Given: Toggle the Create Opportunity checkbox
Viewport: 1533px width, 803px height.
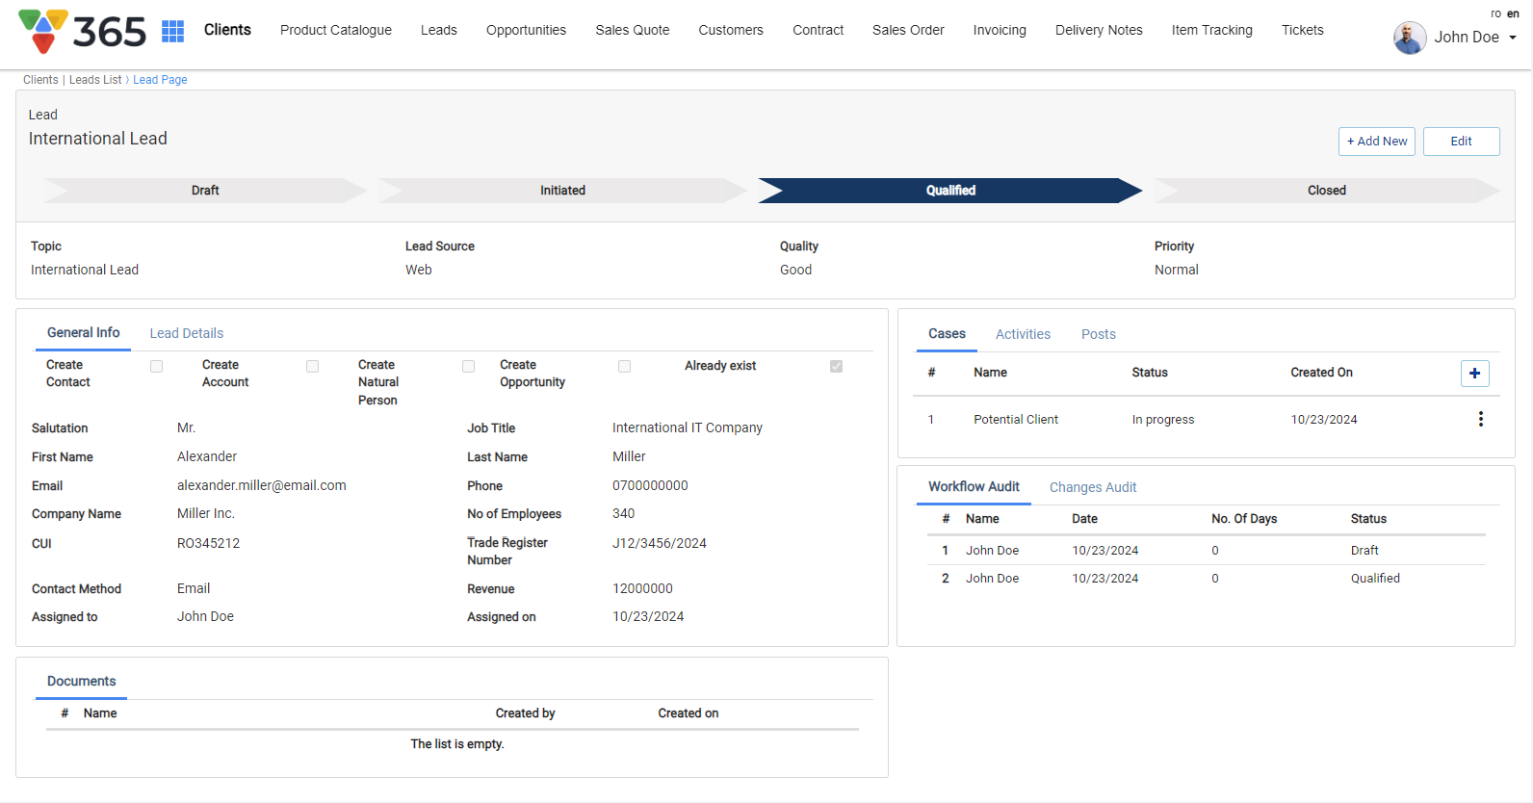Looking at the screenshot, I should pyautogui.click(x=625, y=366).
